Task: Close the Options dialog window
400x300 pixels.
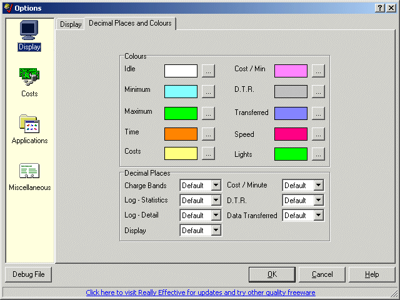Action: point(391,8)
